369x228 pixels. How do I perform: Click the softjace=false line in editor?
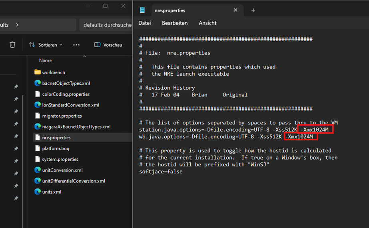click(x=161, y=172)
